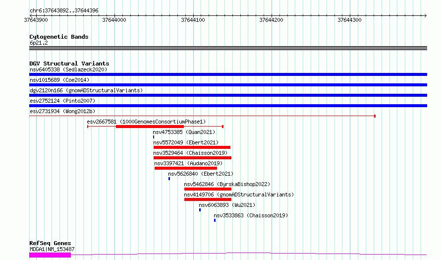Select the blue bar under nsv6405338
This screenshot has height=260, width=441.
[x=228, y=74]
